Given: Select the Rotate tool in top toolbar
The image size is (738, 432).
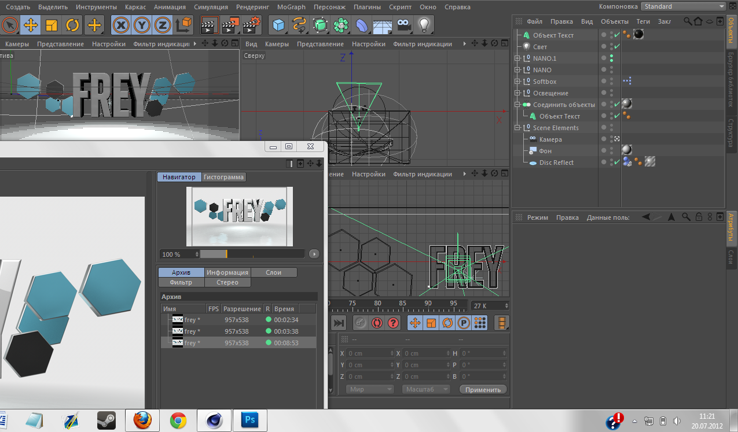Looking at the screenshot, I should pyautogui.click(x=72, y=25).
